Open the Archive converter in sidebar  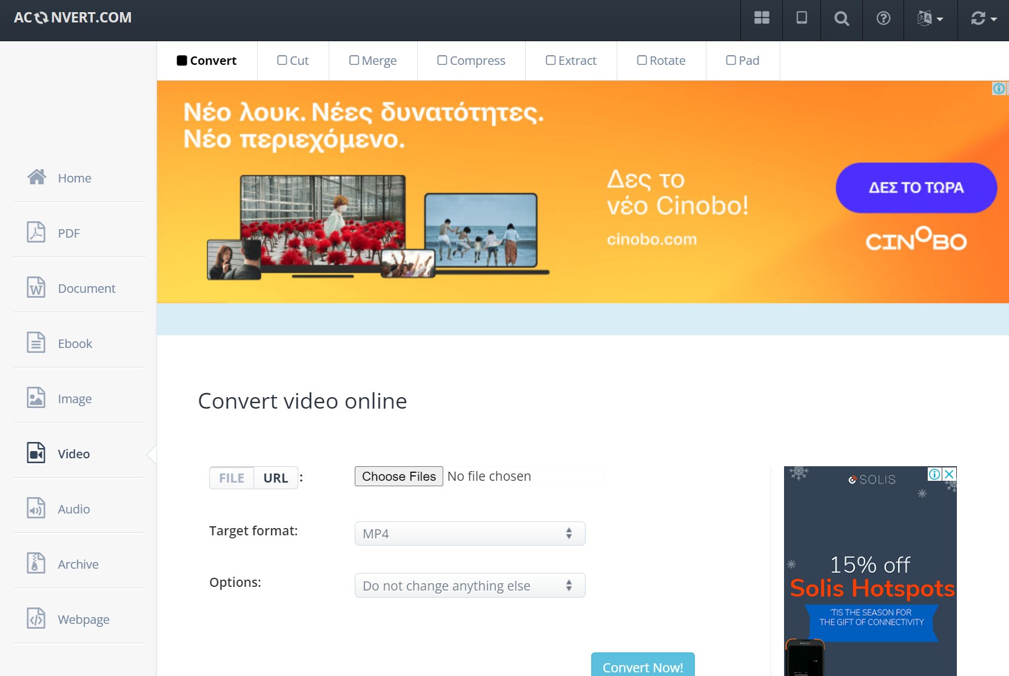[78, 564]
